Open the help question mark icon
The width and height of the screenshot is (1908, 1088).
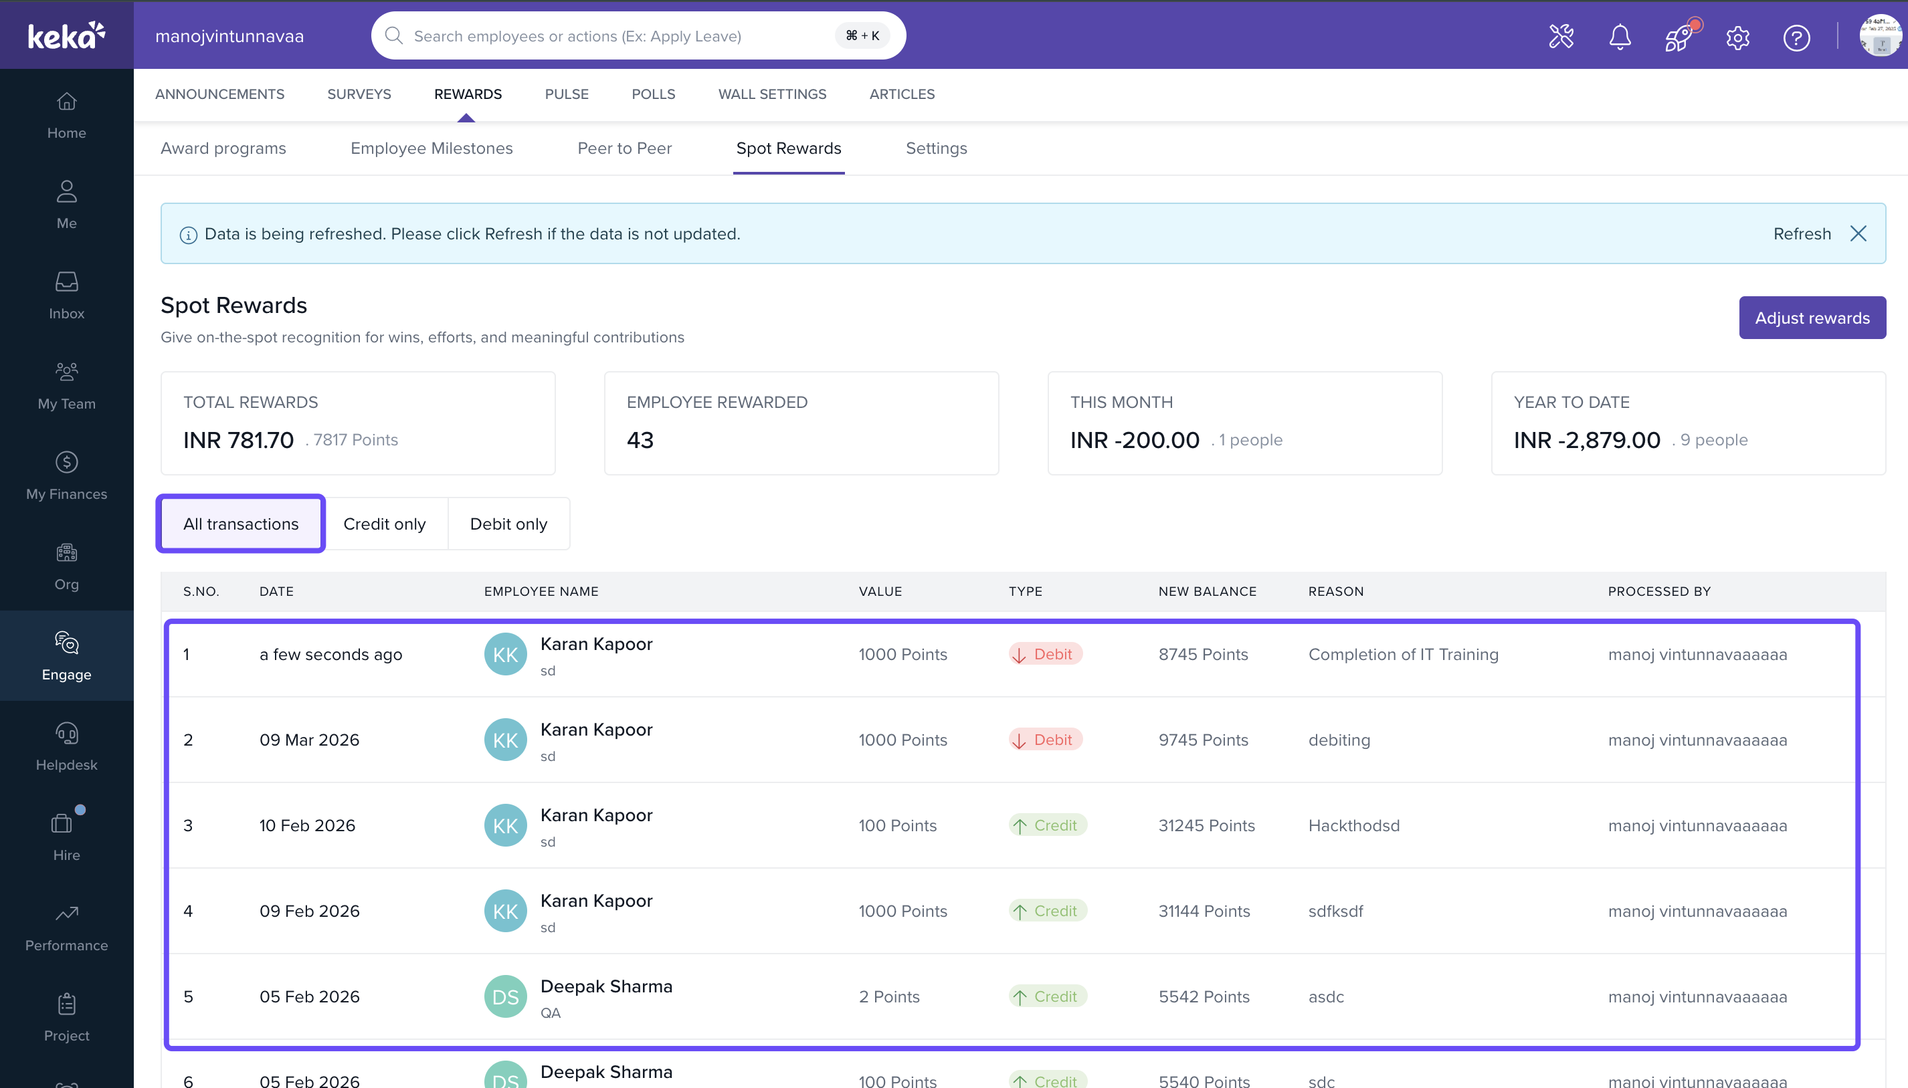coord(1796,37)
